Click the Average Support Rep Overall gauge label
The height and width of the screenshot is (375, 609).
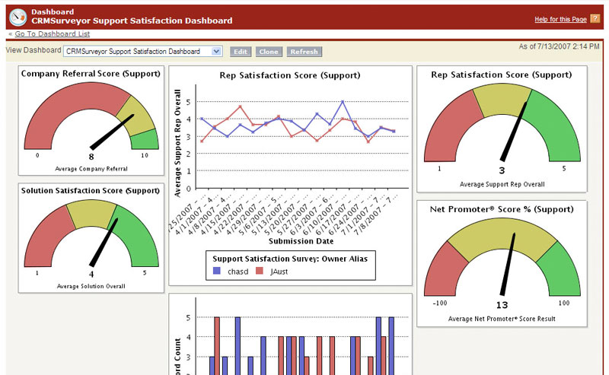[502, 184]
